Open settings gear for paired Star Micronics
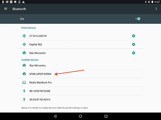Viewport: 161px width, 120px height. click(x=133, y=53)
